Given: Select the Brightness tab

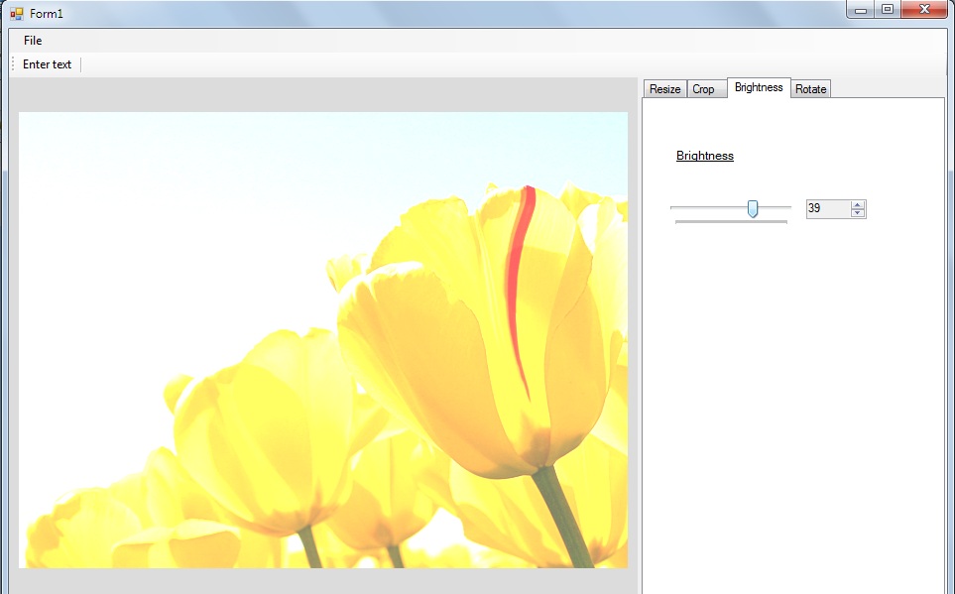Looking at the screenshot, I should point(759,87).
